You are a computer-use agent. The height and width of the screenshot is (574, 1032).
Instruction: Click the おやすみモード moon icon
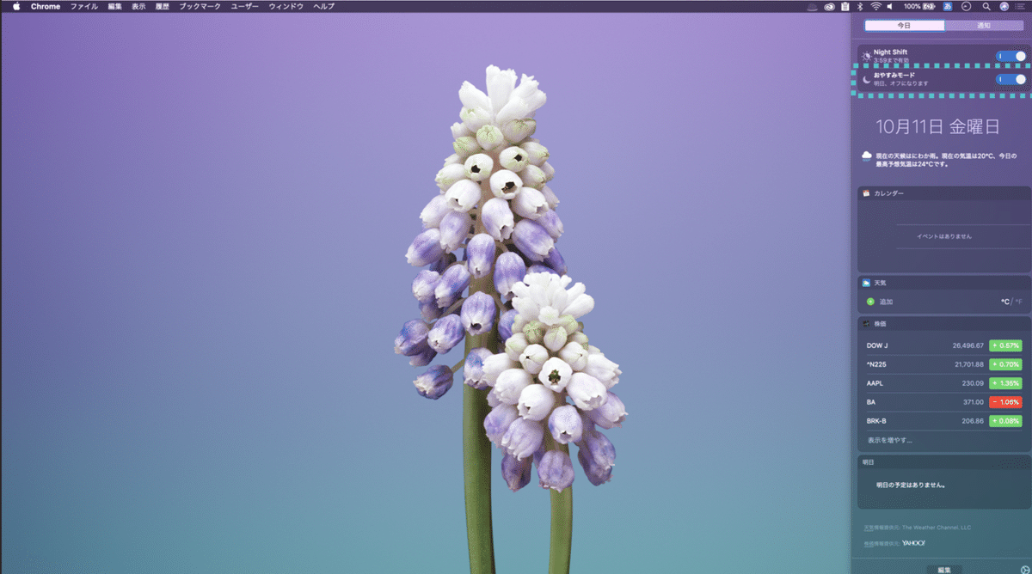click(x=866, y=79)
